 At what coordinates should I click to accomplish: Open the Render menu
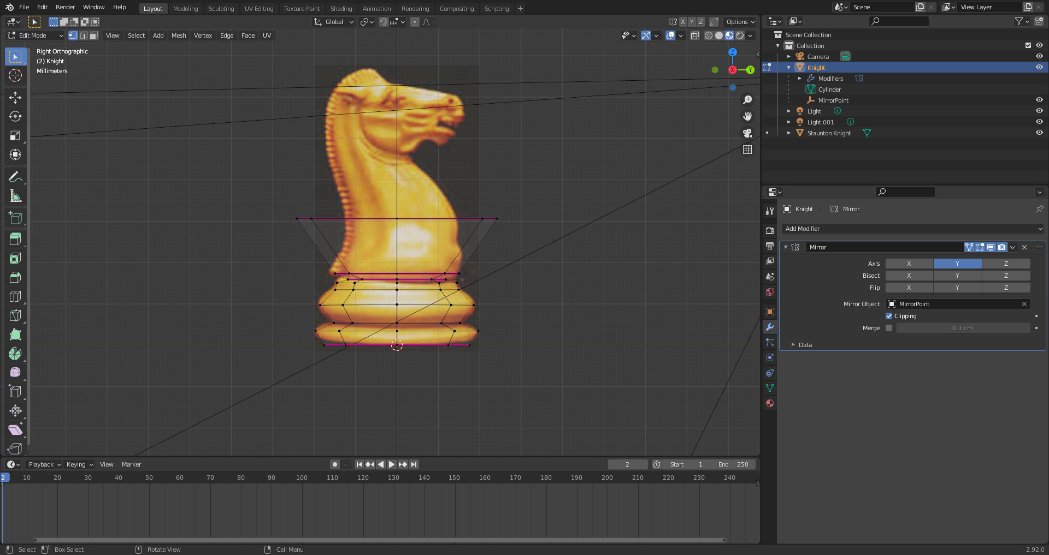65,7
